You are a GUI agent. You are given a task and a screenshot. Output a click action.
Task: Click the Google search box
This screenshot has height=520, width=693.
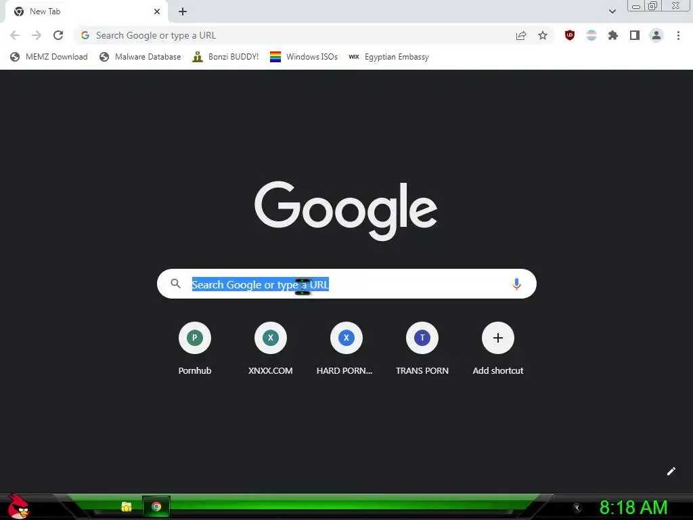(346, 284)
